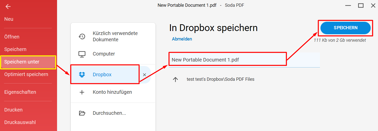
Task: Open the Neu menu item
Action: [9, 19]
